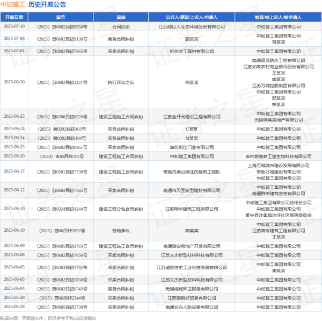This screenshot has width=322, height=321.
Task: Click date cell 2025-06-20
Action: [14, 156]
